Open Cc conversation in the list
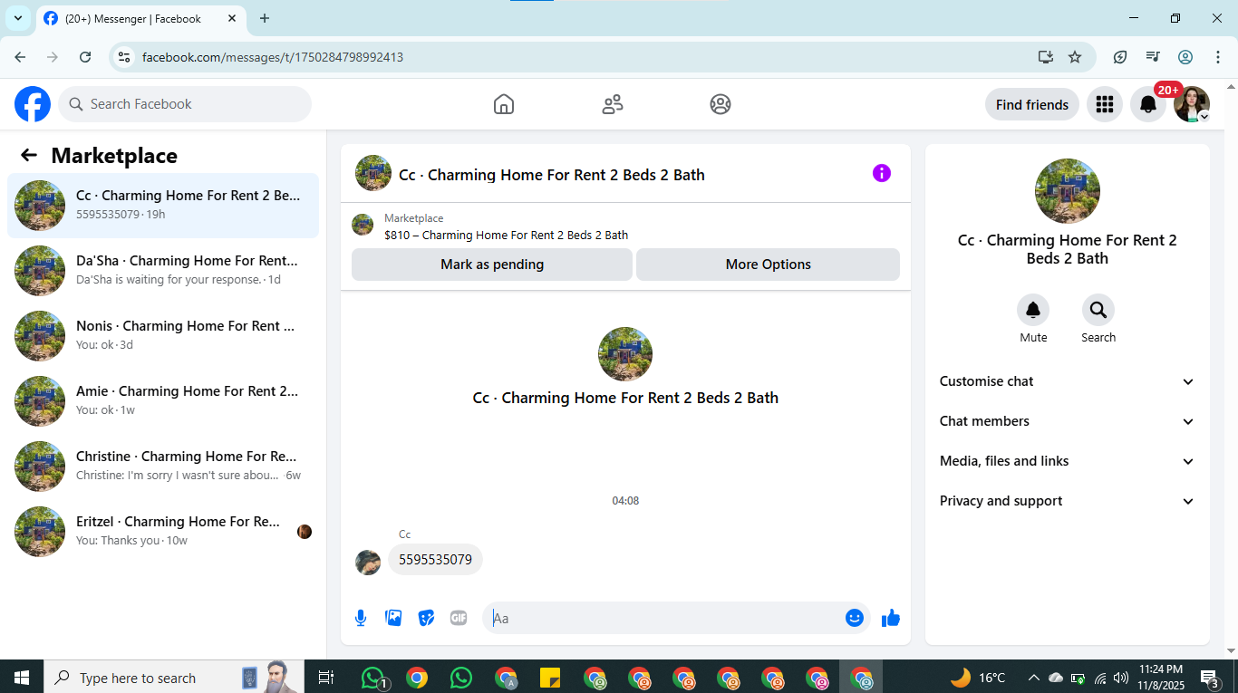The width and height of the screenshot is (1238, 693). point(163,206)
